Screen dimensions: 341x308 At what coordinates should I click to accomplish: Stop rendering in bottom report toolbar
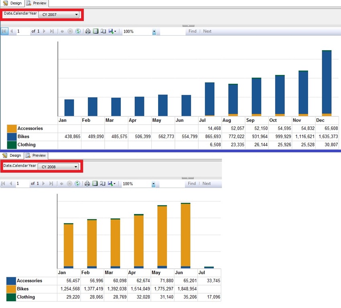coord(69,184)
